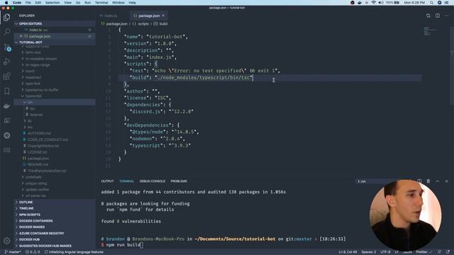454x255 pixels.
Task: Maximize the panel with the up chevron
Action: 438,181
